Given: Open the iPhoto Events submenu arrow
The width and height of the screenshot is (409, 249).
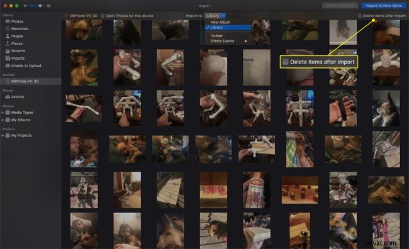Looking at the screenshot, I should 245,41.
